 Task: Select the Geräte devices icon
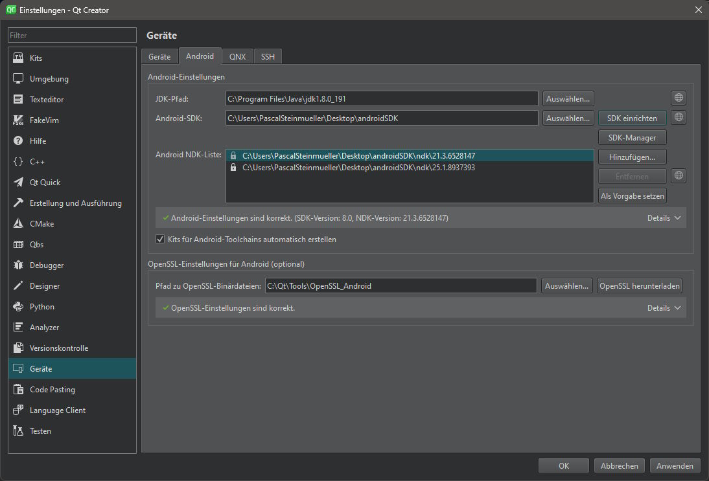tap(18, 368)
